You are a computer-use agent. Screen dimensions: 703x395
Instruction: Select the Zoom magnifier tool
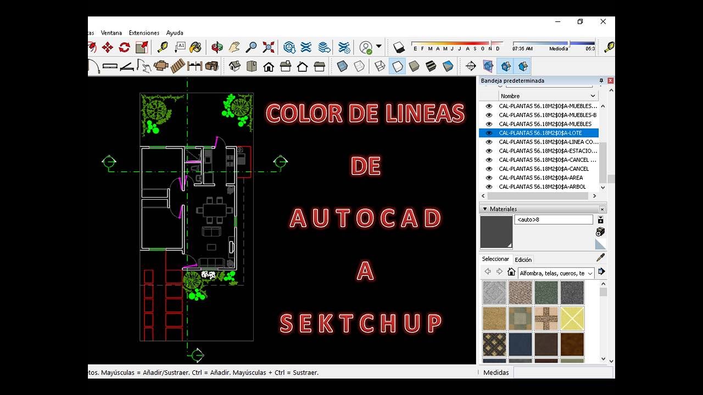coord(251,47)
